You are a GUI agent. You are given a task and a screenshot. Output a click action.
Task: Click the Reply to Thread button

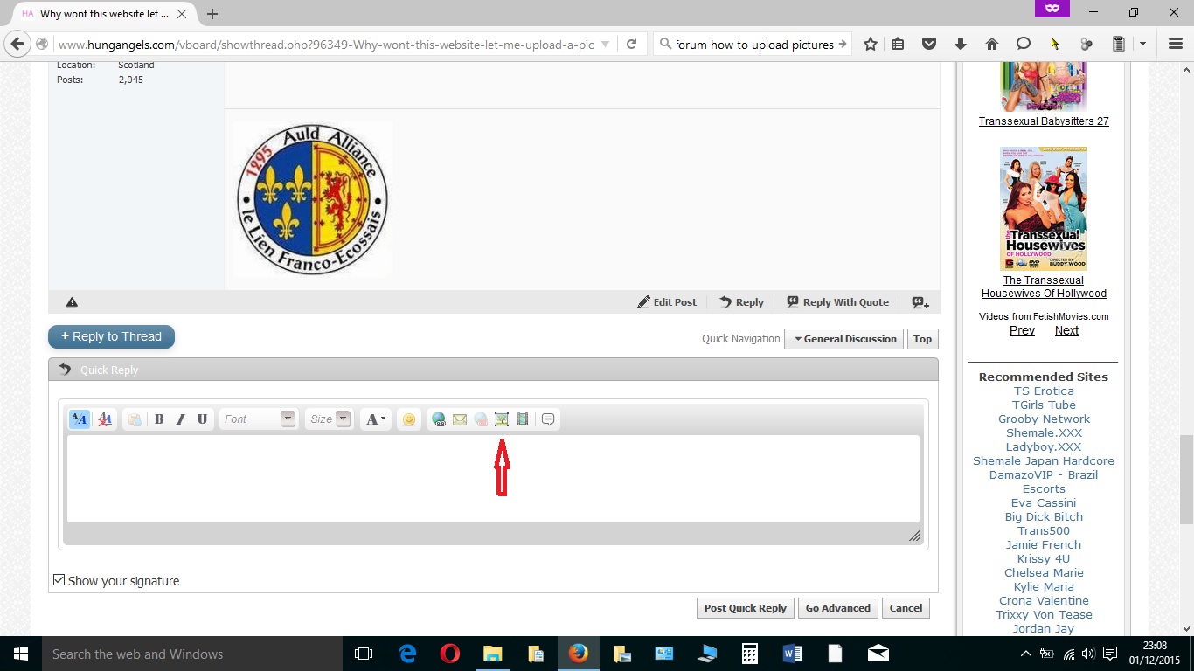(x=111, y=336)
